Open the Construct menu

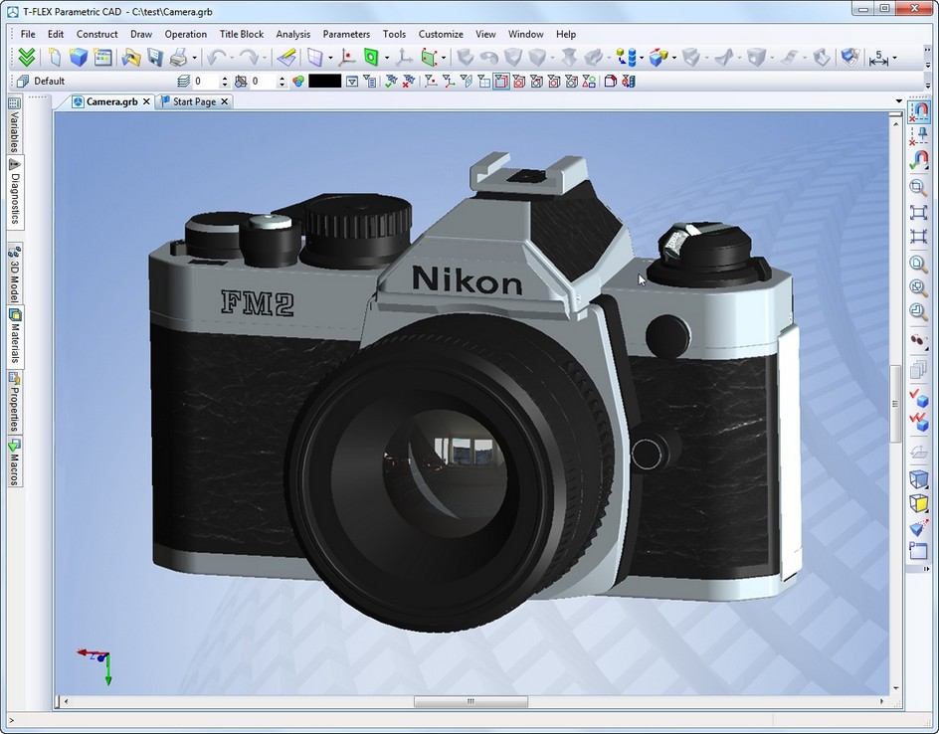pyautogui.click(x=96, y=34)
